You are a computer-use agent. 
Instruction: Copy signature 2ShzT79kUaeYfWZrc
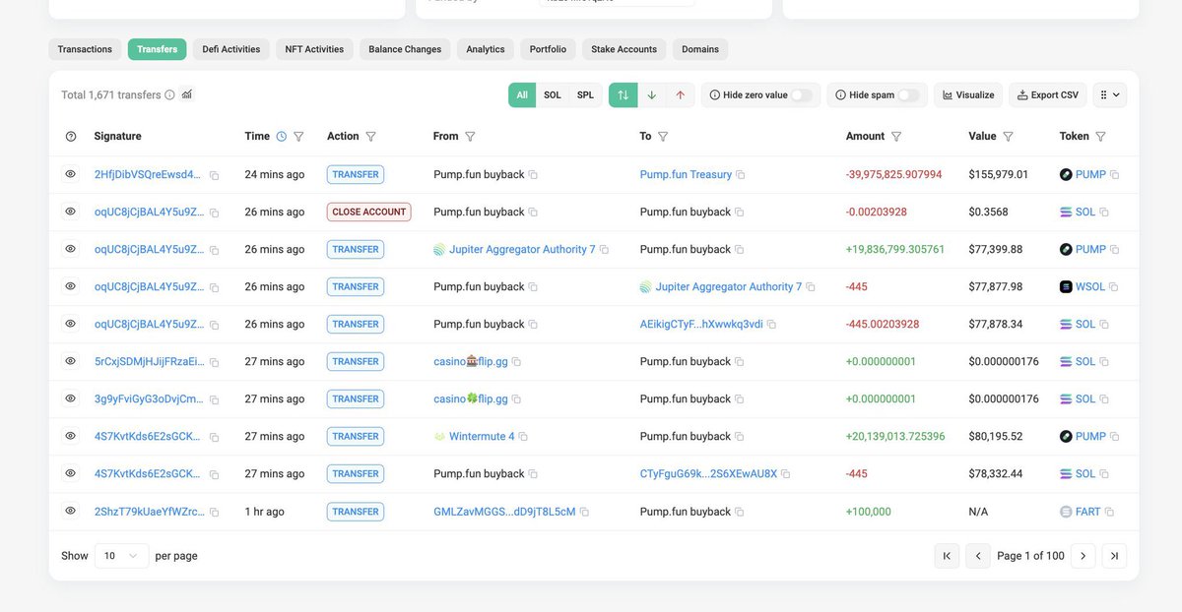(x=214, y=512)
